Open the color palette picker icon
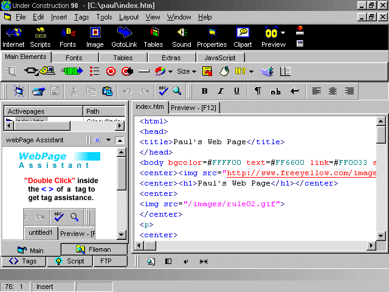 (160, 71)
